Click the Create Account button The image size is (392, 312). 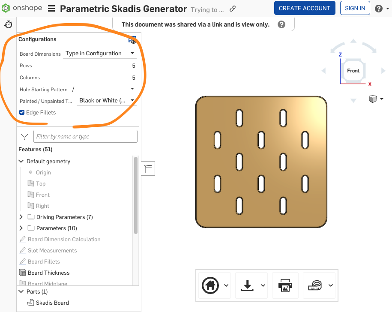(304, 9)
